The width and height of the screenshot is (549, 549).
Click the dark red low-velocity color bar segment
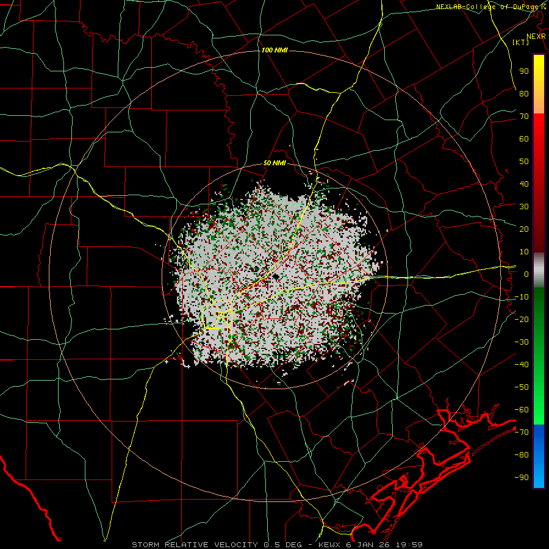click(x=539, y=228)
